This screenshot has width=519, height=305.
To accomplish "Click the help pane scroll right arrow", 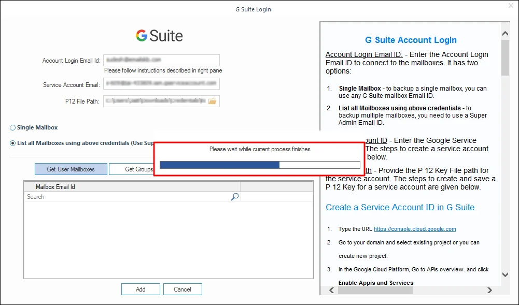I will point(489,290).
